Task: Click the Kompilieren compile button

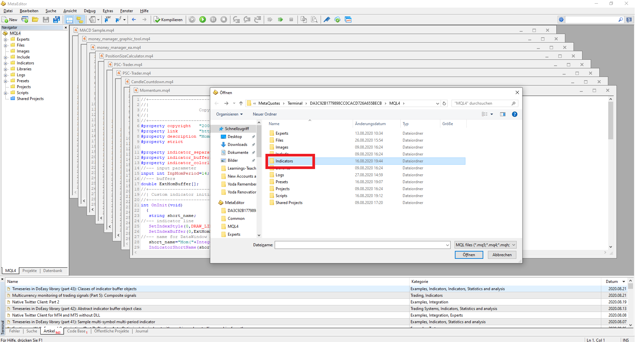Action: pos(168,20)
